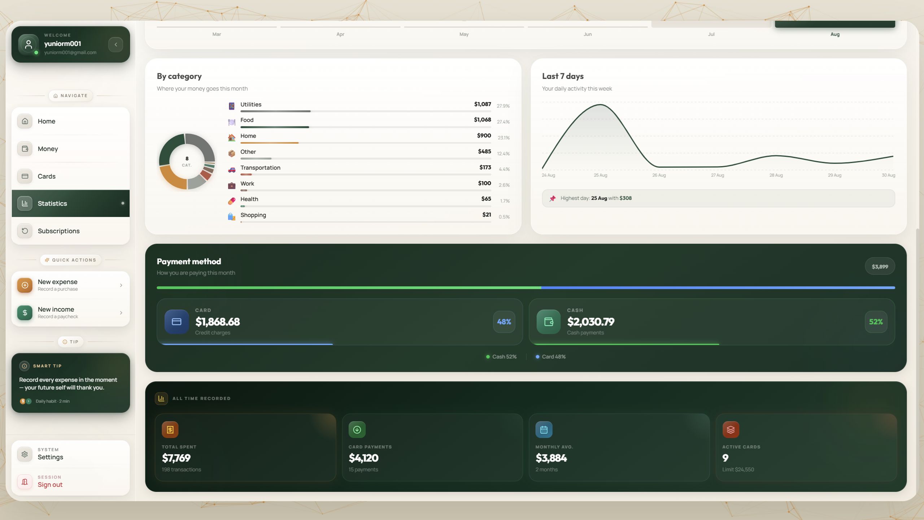Select the Aug month bar

coord(835,24)
